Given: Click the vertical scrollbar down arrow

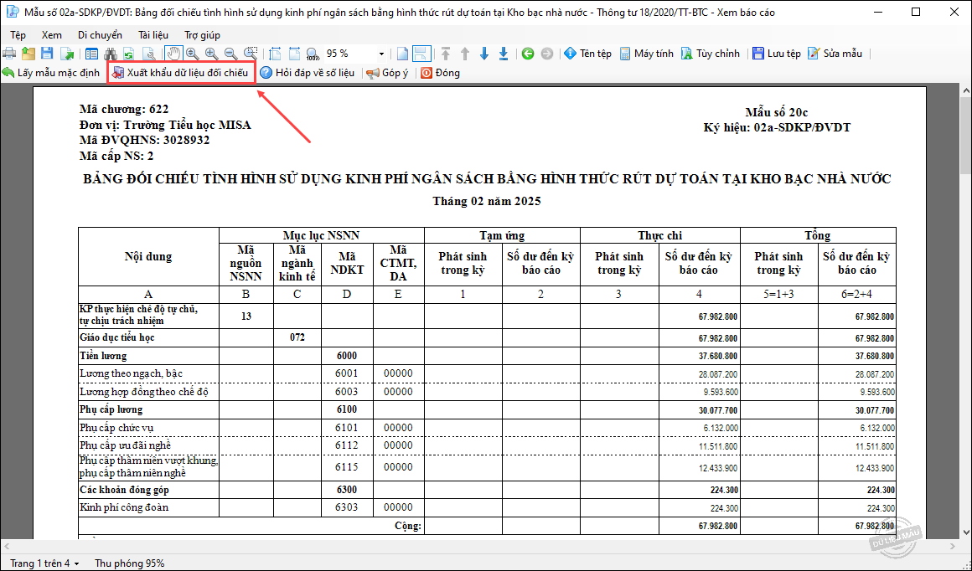Looking at the screenshot, I should pos(966,532).
